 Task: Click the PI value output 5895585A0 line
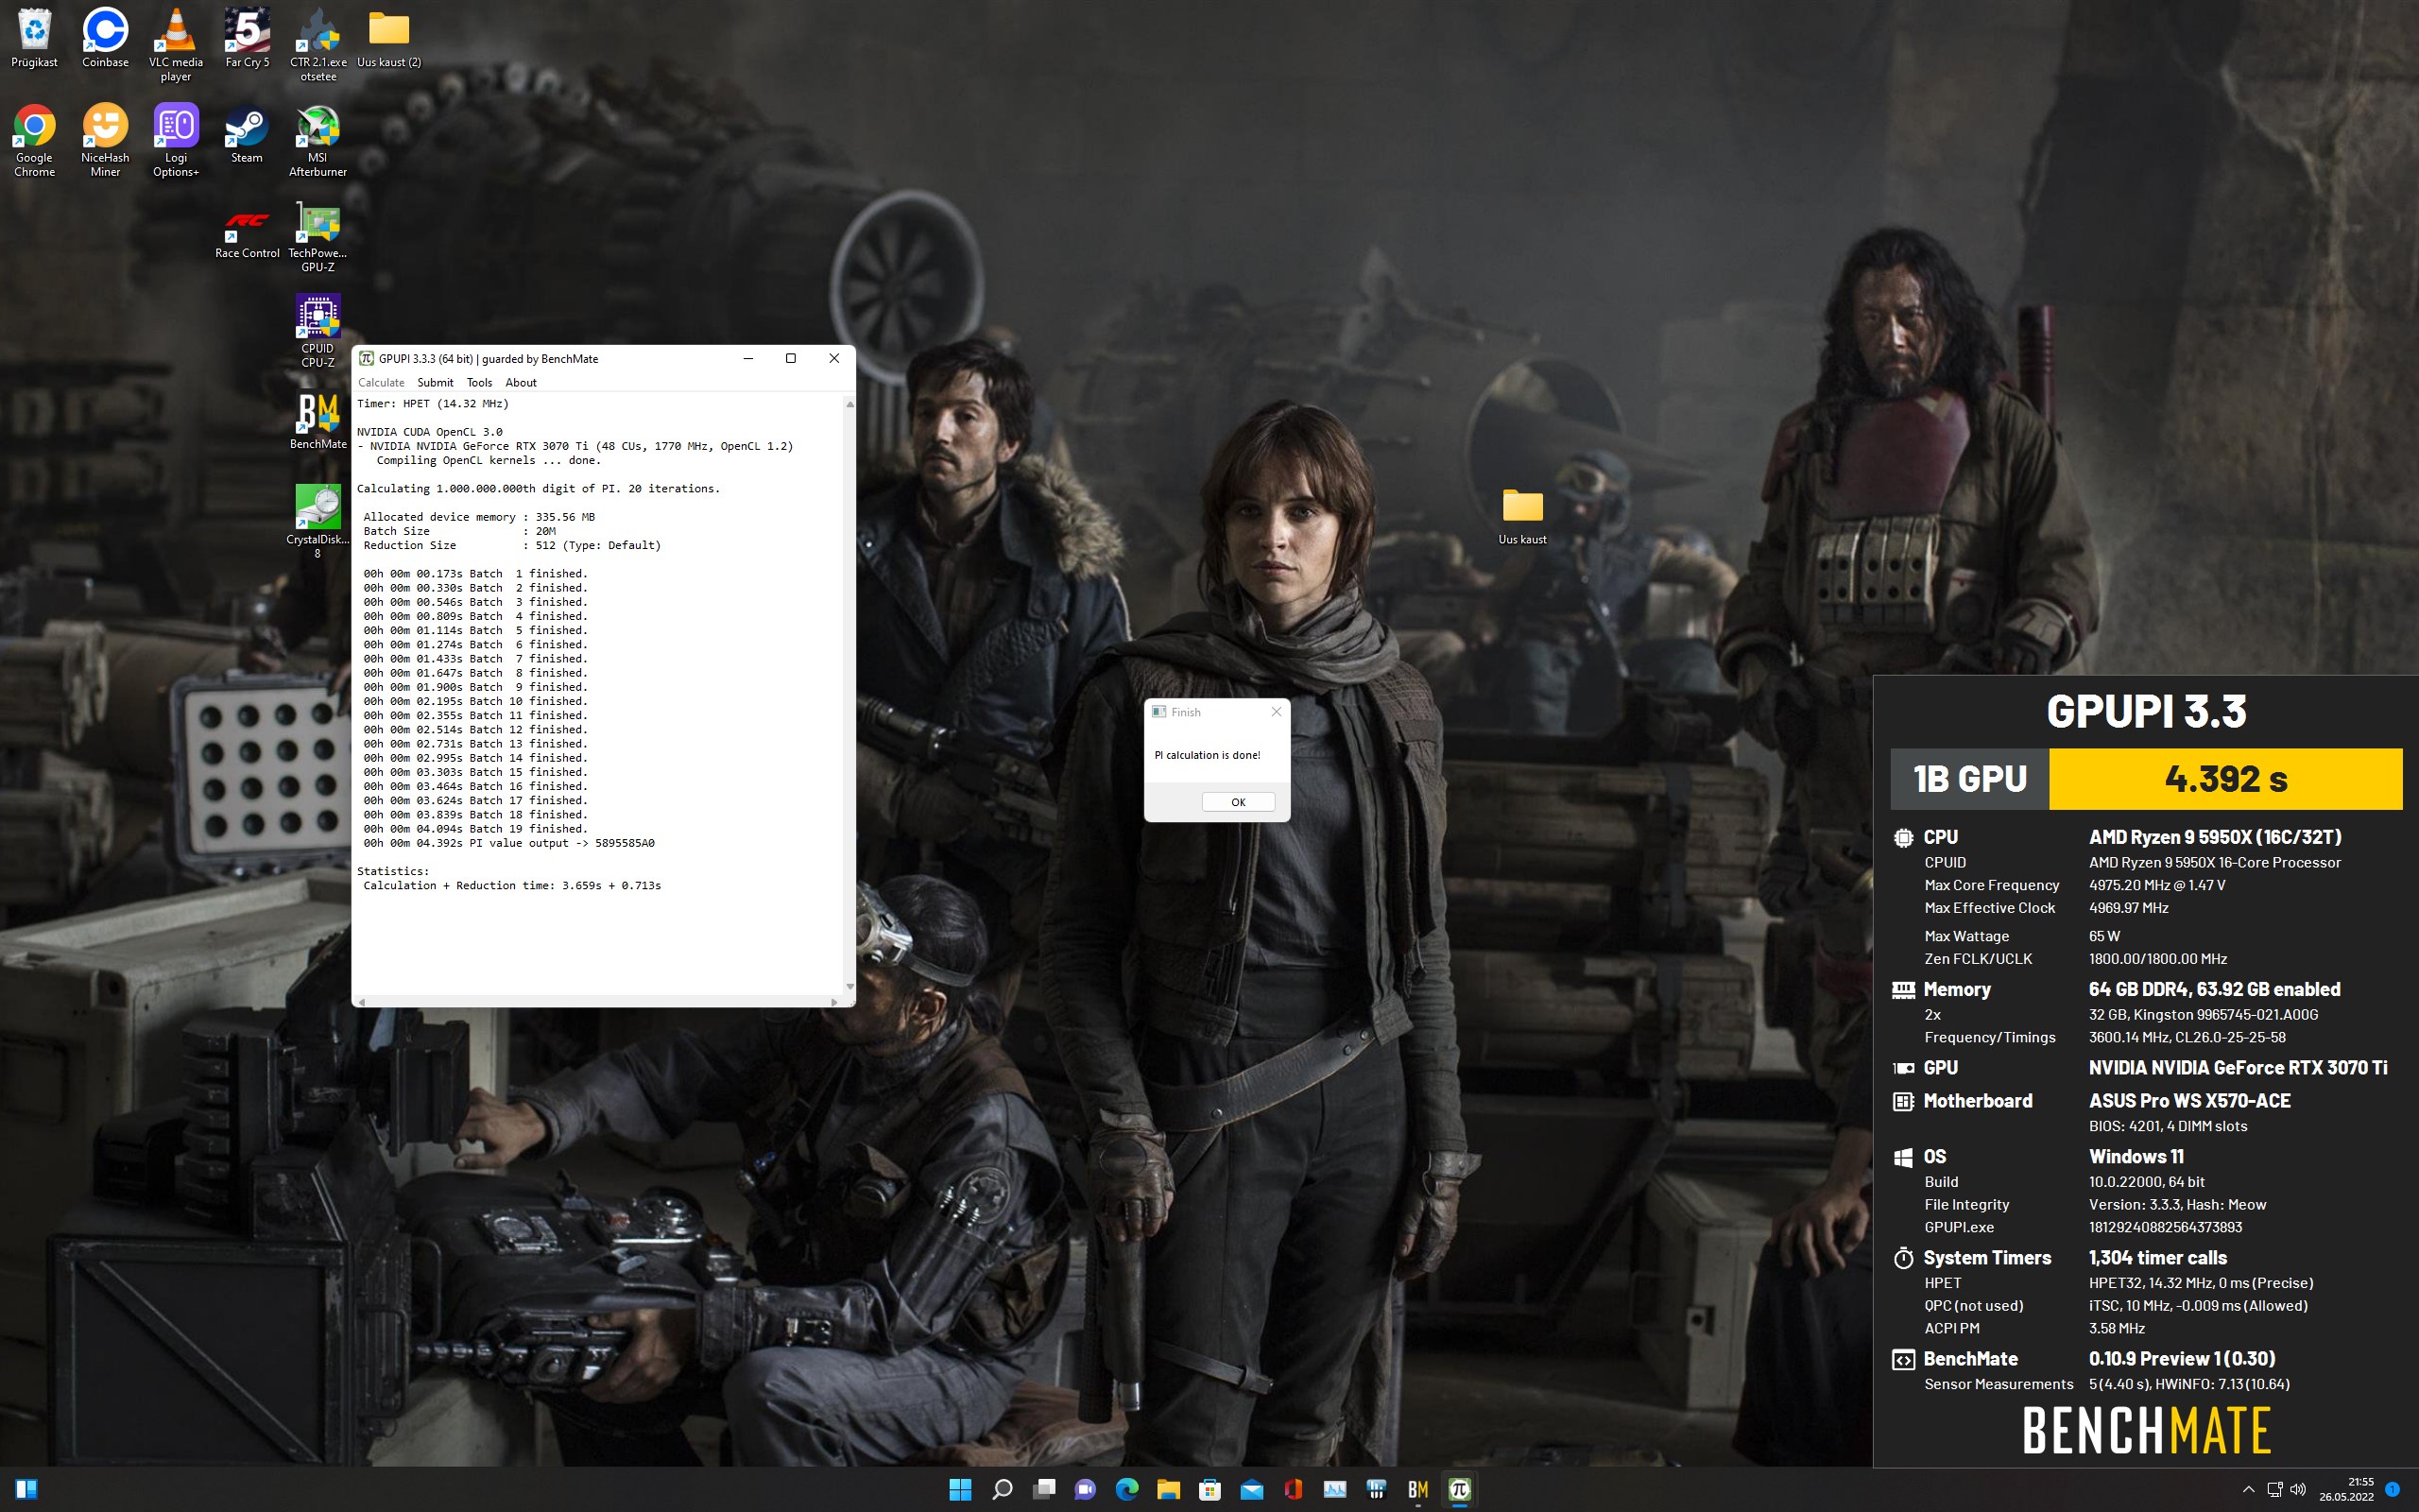508,843
